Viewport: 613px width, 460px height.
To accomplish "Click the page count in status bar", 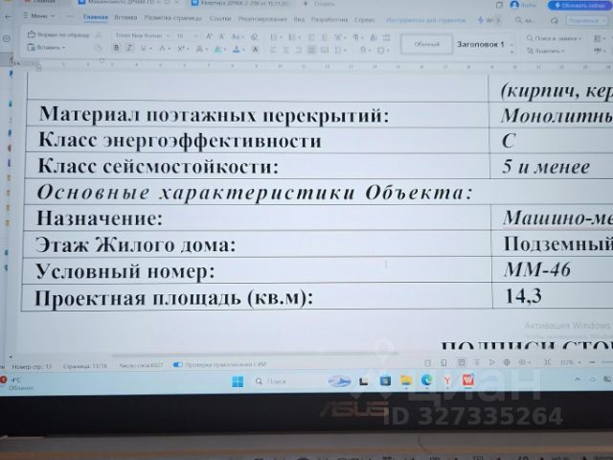I will click(85, 366).
